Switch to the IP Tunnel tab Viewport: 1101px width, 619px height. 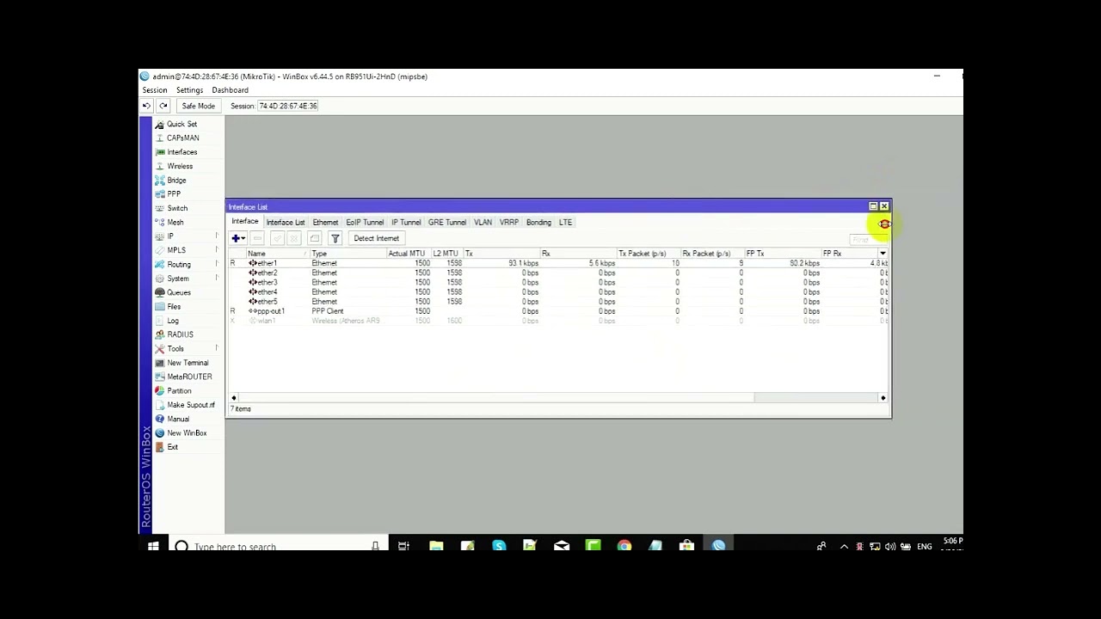406,222
